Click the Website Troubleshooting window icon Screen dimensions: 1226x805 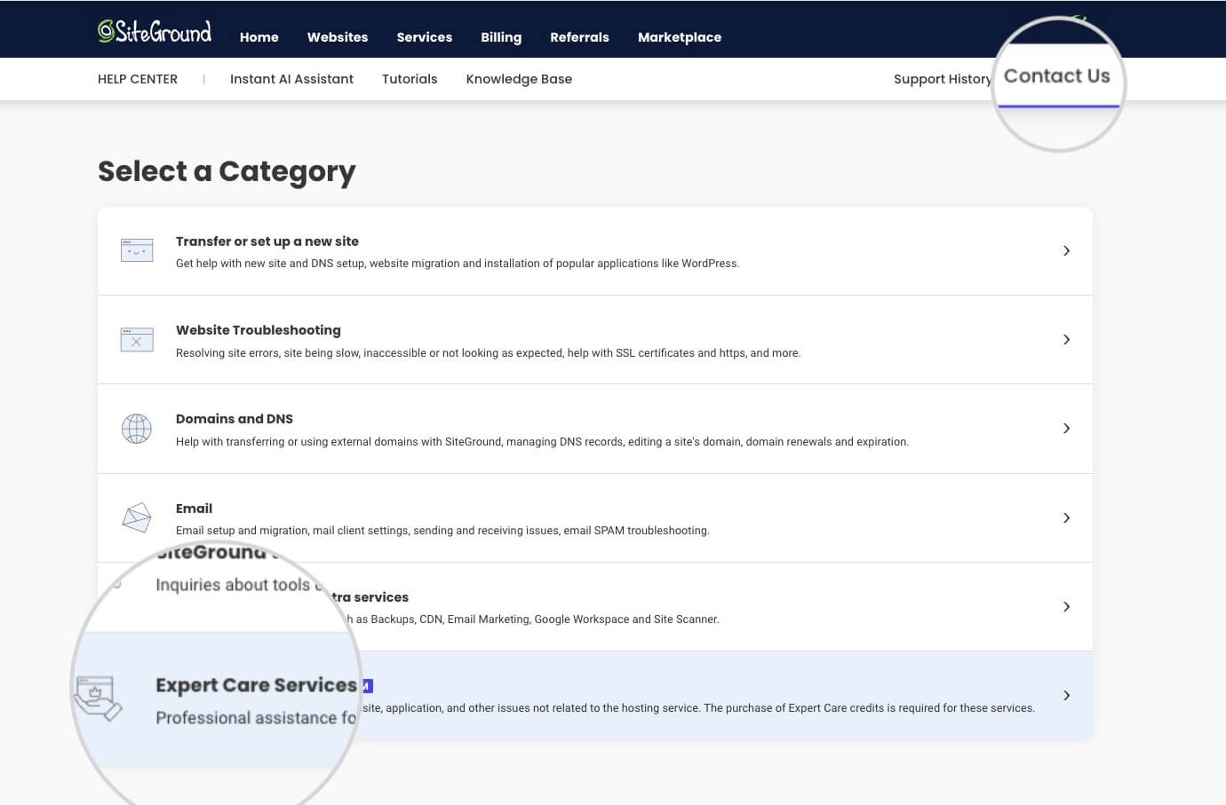[137, 339]
